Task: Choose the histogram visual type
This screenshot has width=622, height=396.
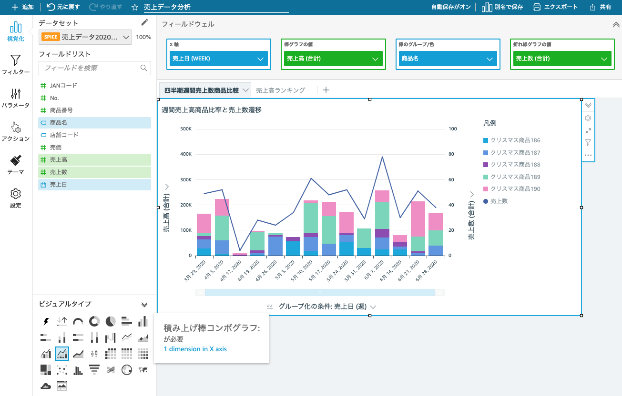Action: coord(78,370)
